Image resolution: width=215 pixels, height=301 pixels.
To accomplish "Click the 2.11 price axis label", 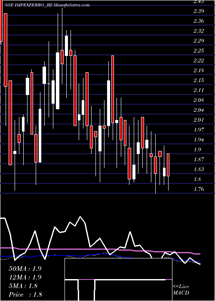I will click(x=198, y=90).
